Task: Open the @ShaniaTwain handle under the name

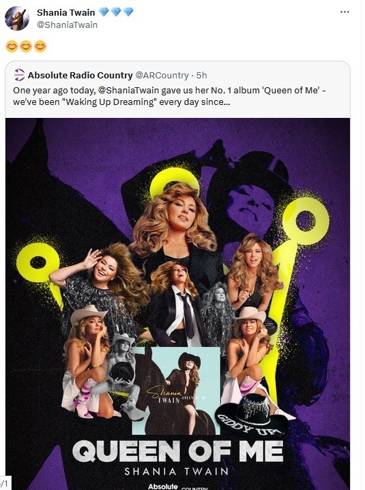Action: click(x=68, y=25)
